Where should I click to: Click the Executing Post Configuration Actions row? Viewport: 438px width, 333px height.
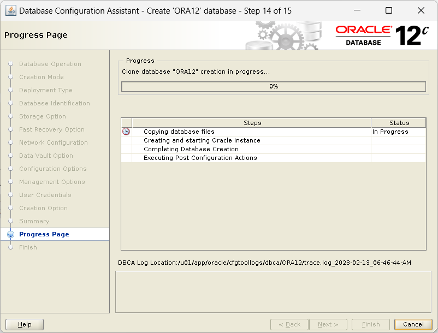tap(274, 158)
